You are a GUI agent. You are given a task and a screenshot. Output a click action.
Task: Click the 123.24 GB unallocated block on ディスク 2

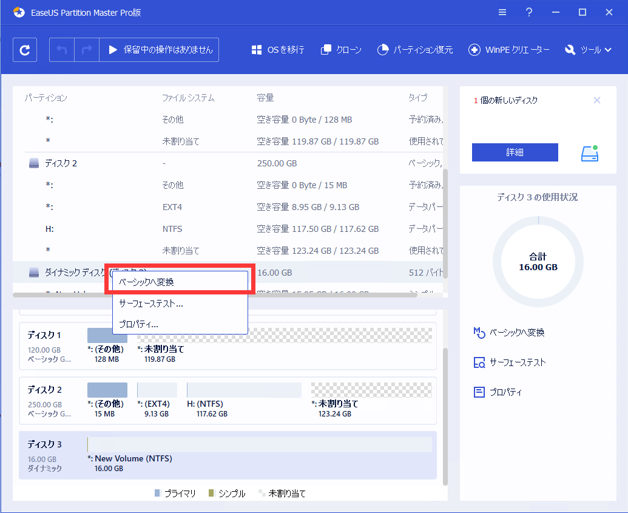click(x=372, y=390)
